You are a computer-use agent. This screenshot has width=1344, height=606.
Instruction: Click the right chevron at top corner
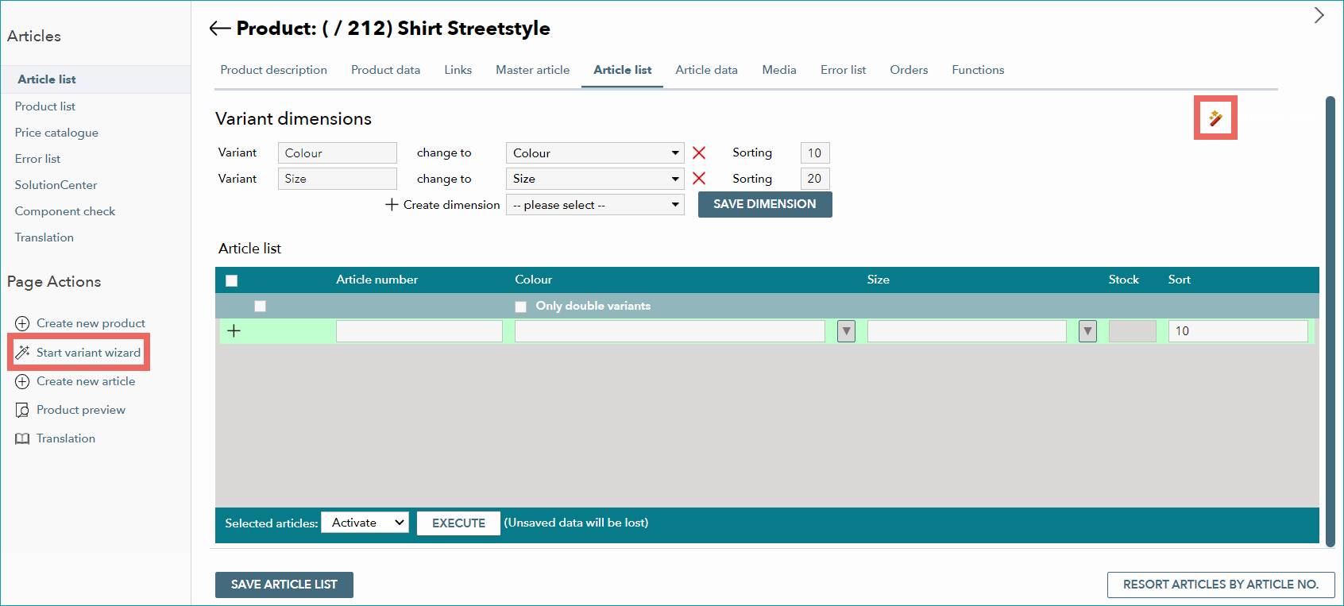coord(1319,15)
